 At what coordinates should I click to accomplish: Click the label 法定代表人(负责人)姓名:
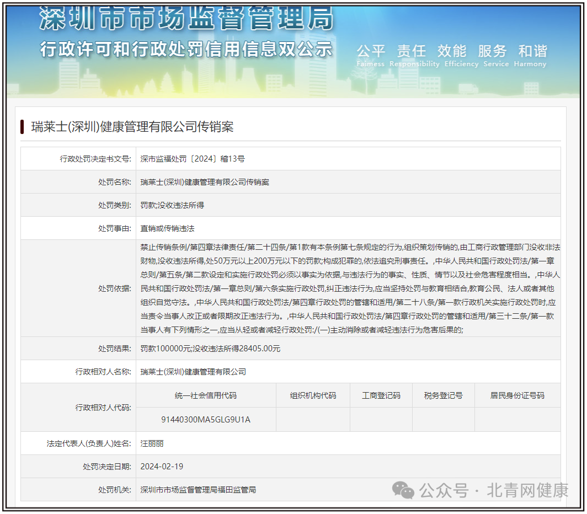tap(89, 443)
